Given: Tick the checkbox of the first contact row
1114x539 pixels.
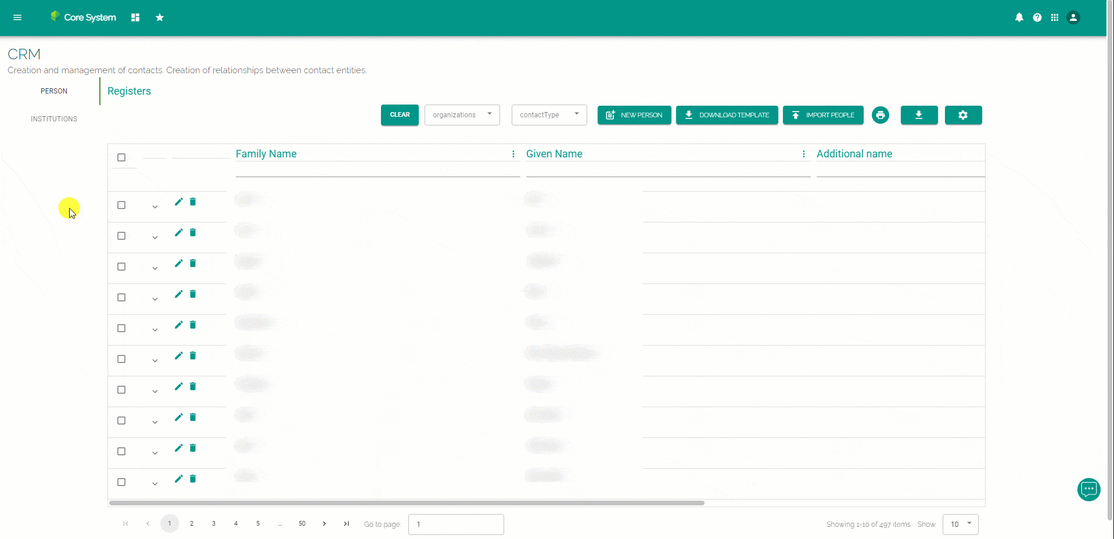Looking at the screenshot, I should pyautogui.click(x=121, y=204).
